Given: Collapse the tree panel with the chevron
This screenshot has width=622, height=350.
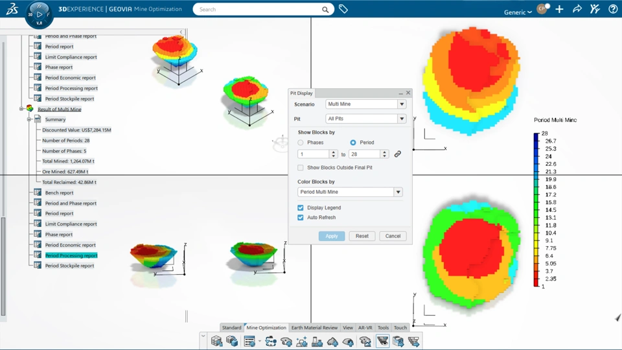Looking at the screenshot, I should 181,32.
